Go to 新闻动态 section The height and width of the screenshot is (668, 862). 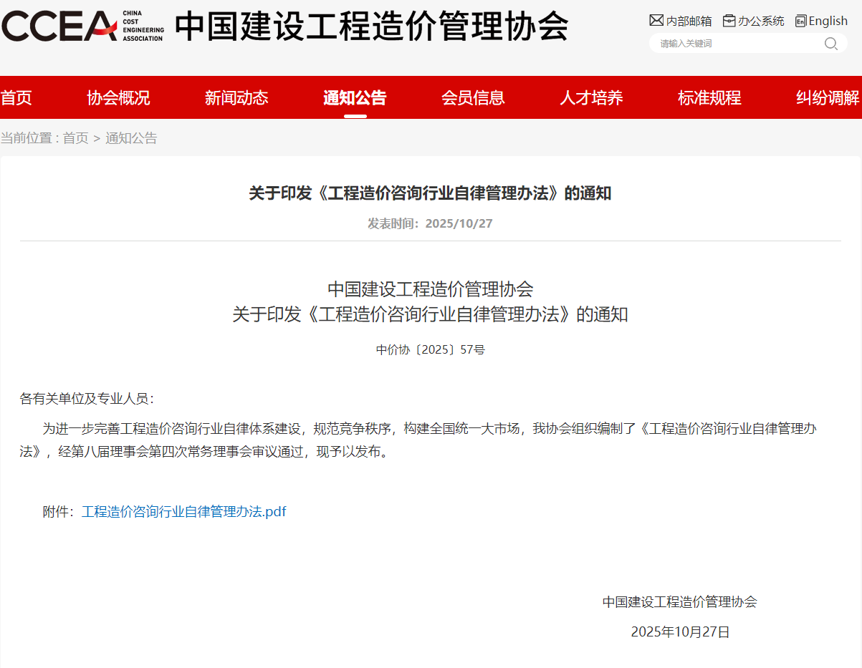pyautogui.click(x=236, y=98)
